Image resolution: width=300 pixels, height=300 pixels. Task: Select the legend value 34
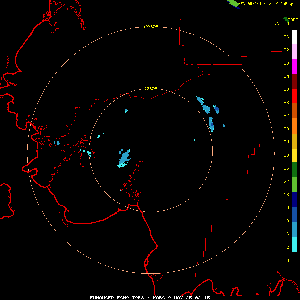(286, 142)
